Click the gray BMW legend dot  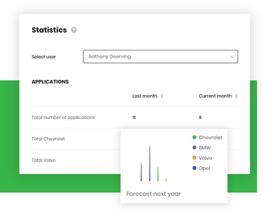[x=194, y=148]
